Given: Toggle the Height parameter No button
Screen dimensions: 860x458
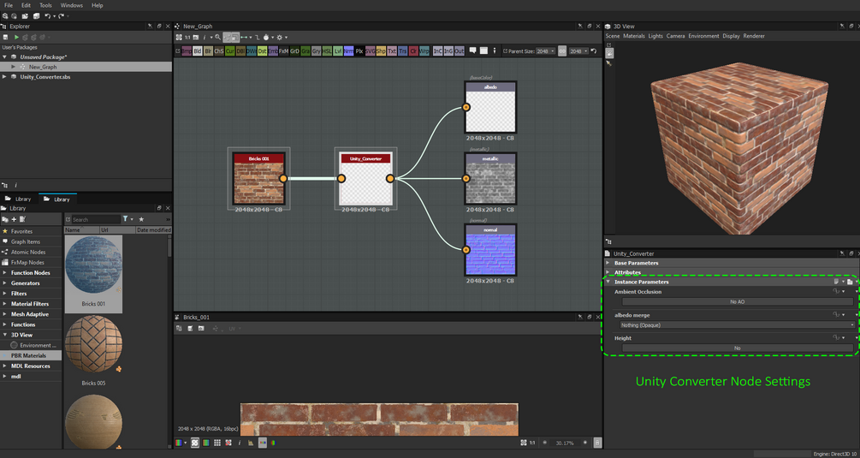Looking at the screenshot, I should tap(736, 348).
